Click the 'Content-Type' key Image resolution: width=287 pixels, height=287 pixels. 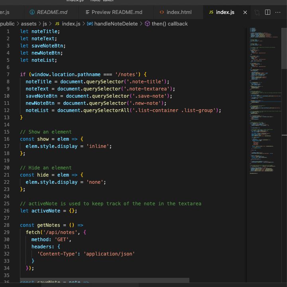coord(57,254)
